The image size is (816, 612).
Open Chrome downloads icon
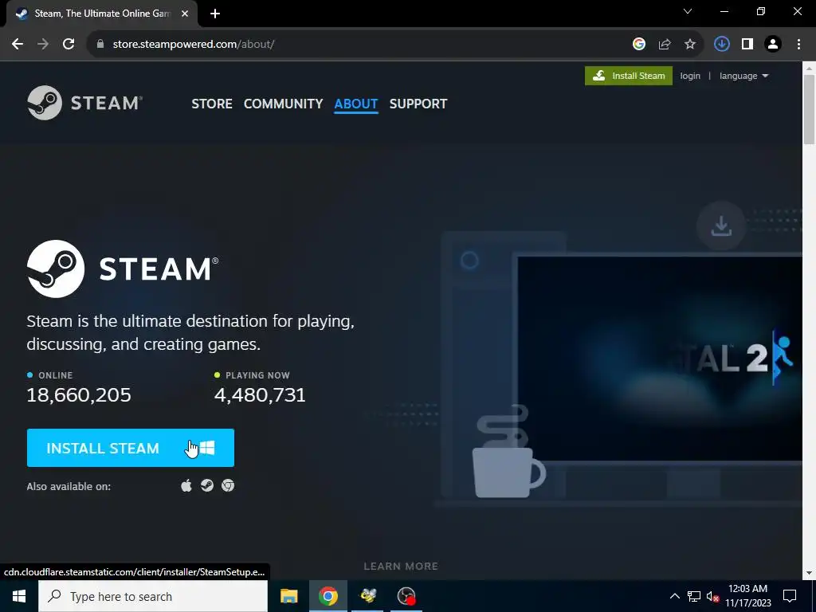pos(722,45)
